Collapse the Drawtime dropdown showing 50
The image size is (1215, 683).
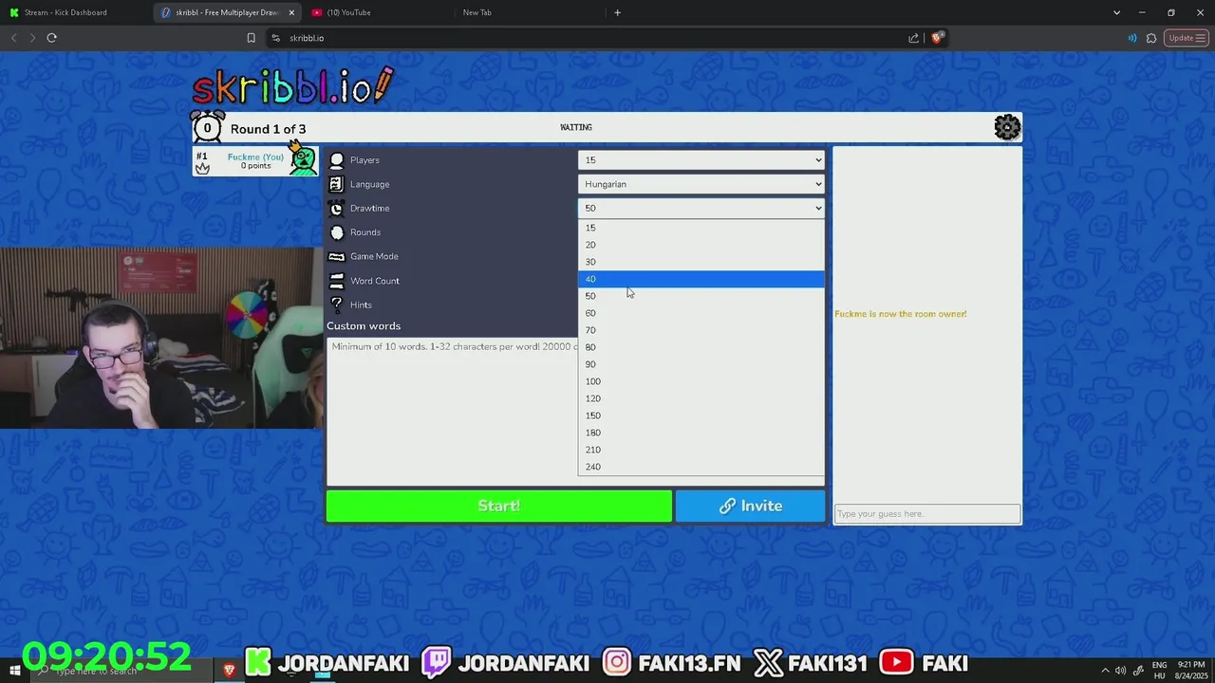[701, 208]
